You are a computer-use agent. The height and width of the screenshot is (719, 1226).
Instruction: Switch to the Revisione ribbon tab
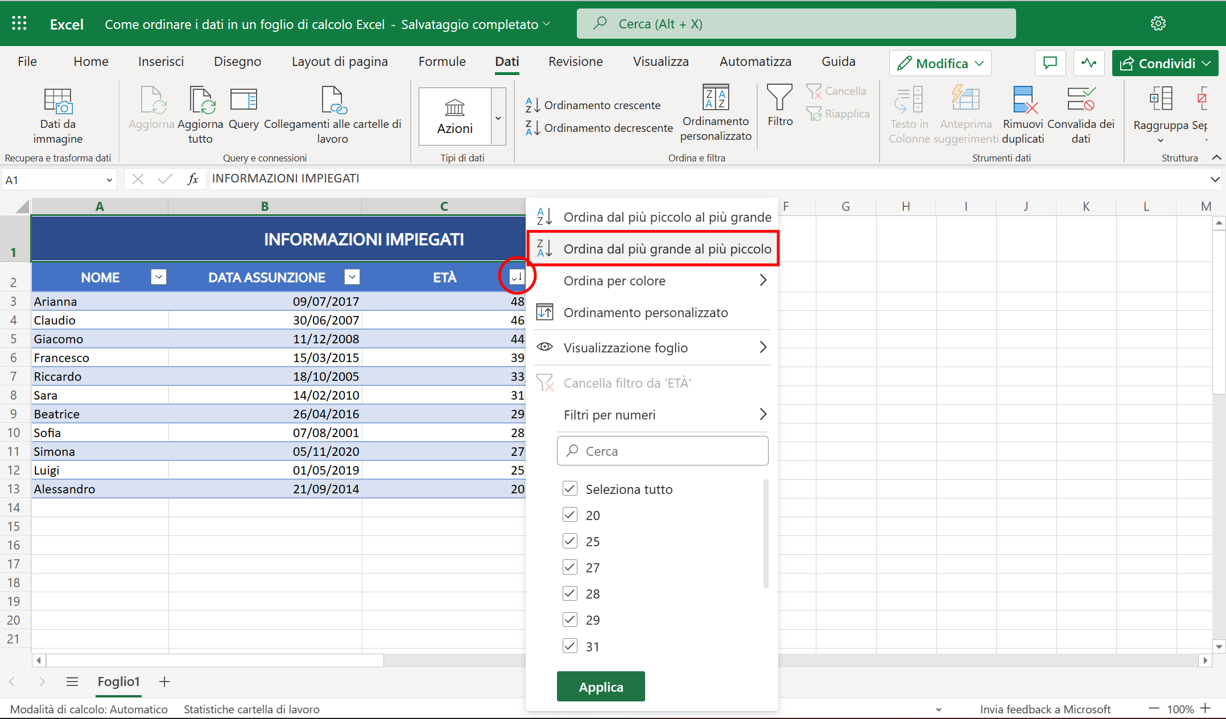(575, 61)
